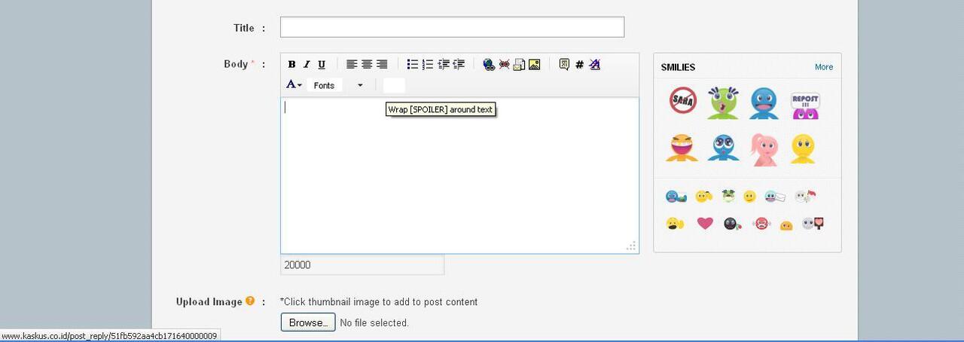
Task: Wrap code tags with the hash icon
Action: 579,65
